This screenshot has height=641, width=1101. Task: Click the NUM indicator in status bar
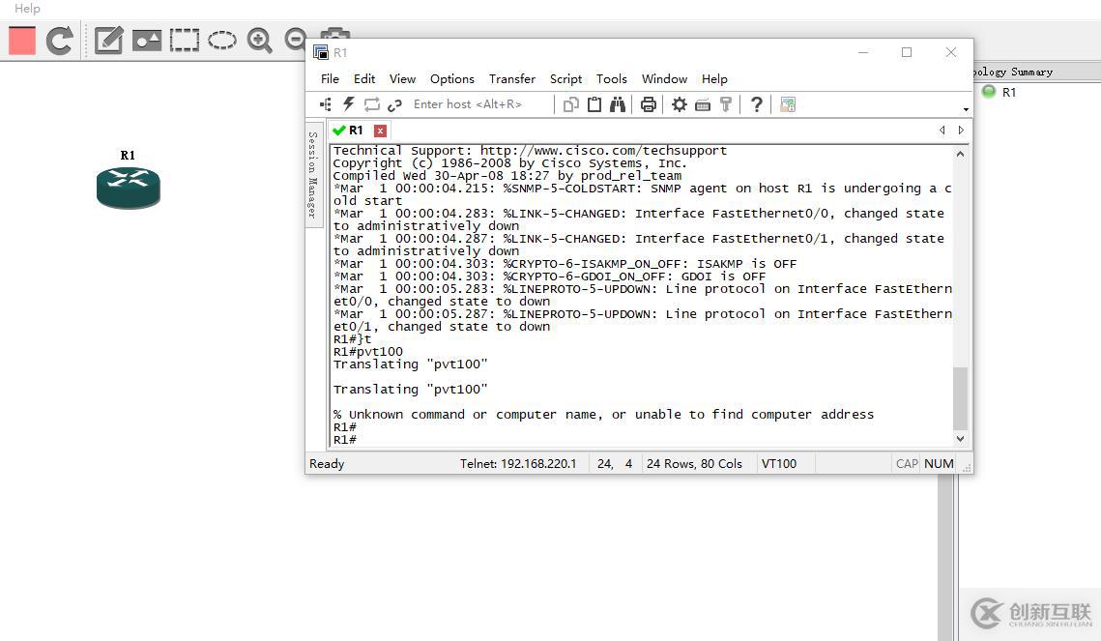click(939, 463)
